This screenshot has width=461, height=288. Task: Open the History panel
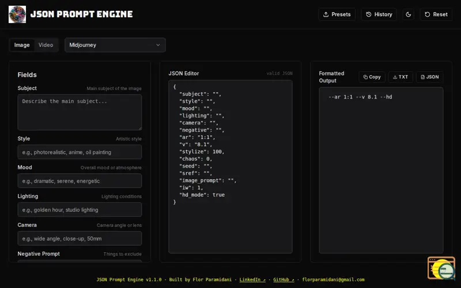click(x=379, y=14)
